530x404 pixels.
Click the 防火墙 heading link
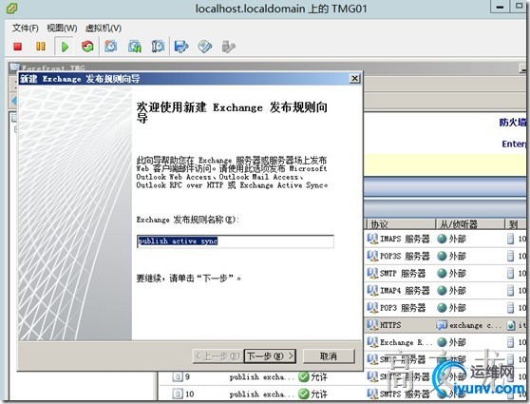(512, 123)
